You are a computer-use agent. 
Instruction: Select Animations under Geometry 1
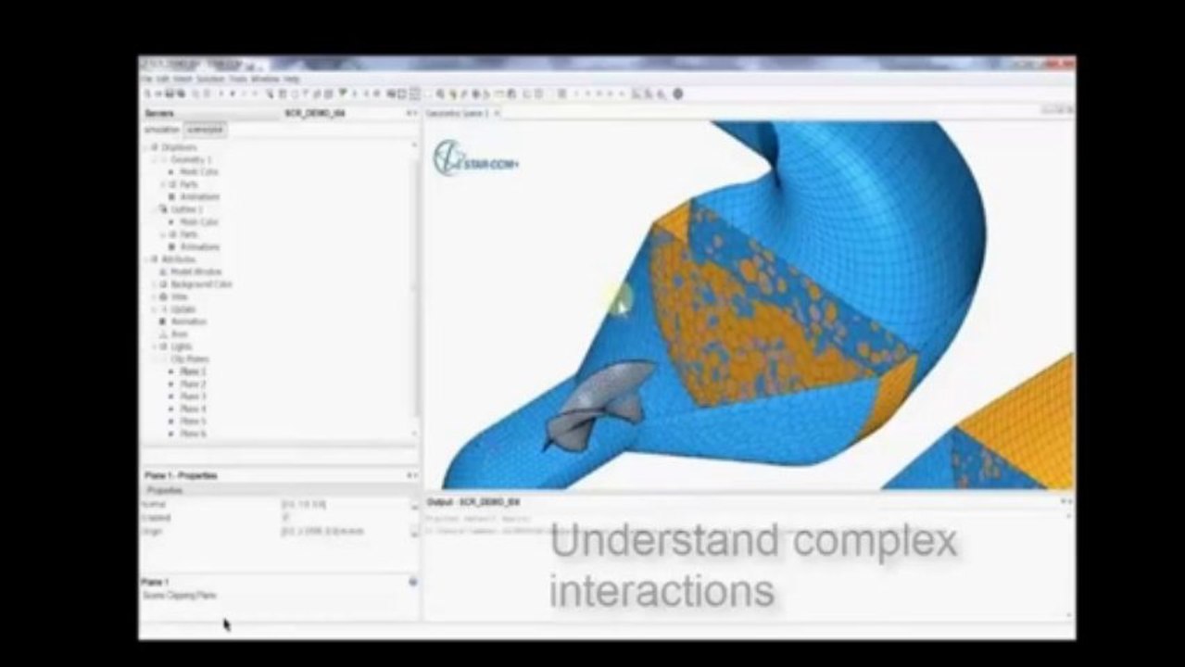[199, 197]
